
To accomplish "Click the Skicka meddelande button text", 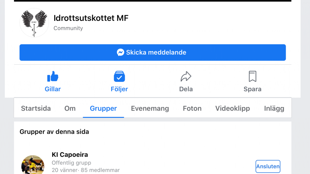I will point(156,53).
